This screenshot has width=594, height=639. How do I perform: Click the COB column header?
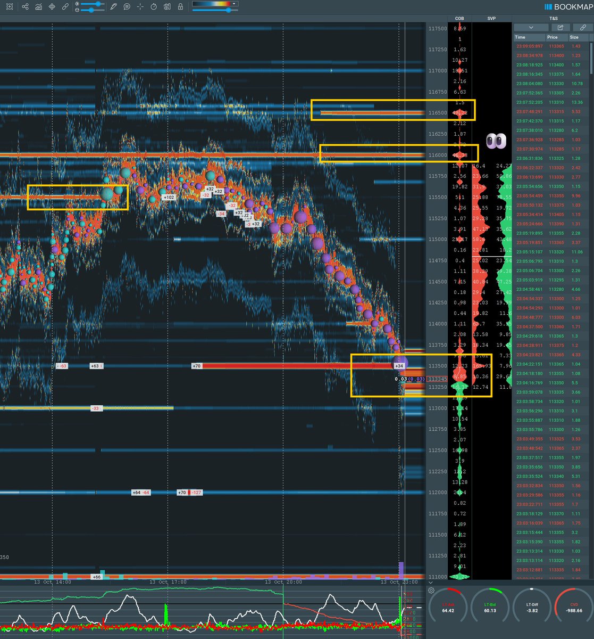click(459, 18)
